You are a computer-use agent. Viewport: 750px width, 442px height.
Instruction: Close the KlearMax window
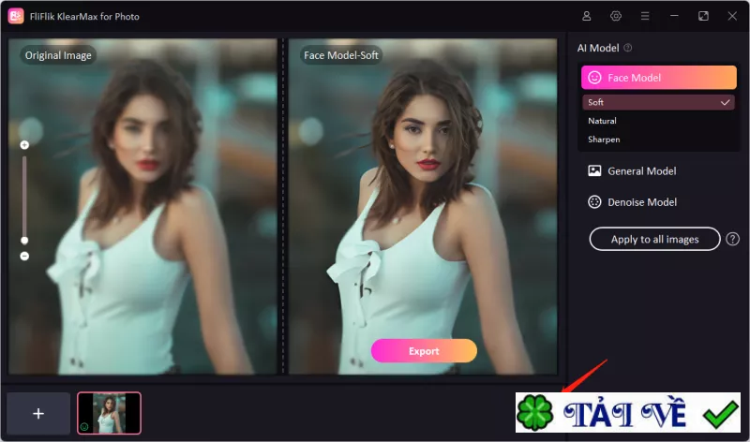tap(732, 16)
